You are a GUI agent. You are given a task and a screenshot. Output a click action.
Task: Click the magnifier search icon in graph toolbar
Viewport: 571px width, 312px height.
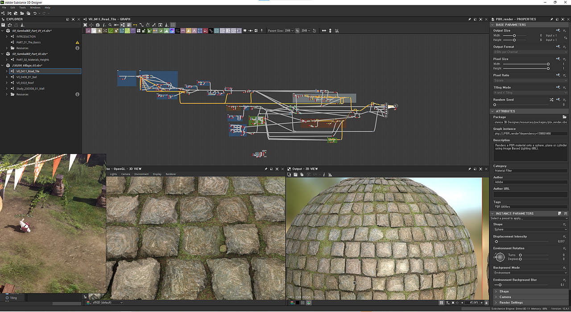pos(110,25)
